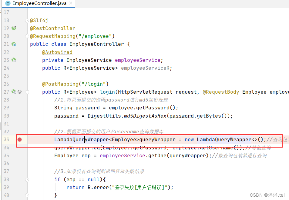The image size is (289, 200).
Task: Click getBytes() call on line 30
Action: click(x=212, y=116)
